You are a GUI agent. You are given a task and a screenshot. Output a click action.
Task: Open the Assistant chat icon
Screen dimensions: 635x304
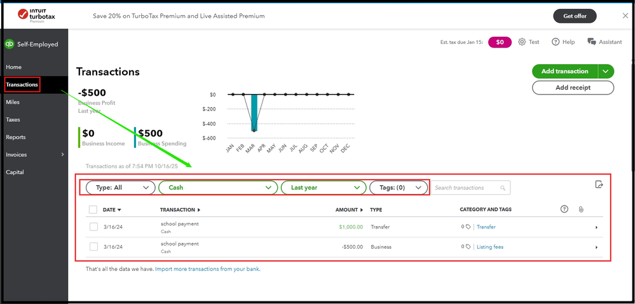[x=592, y=42]
